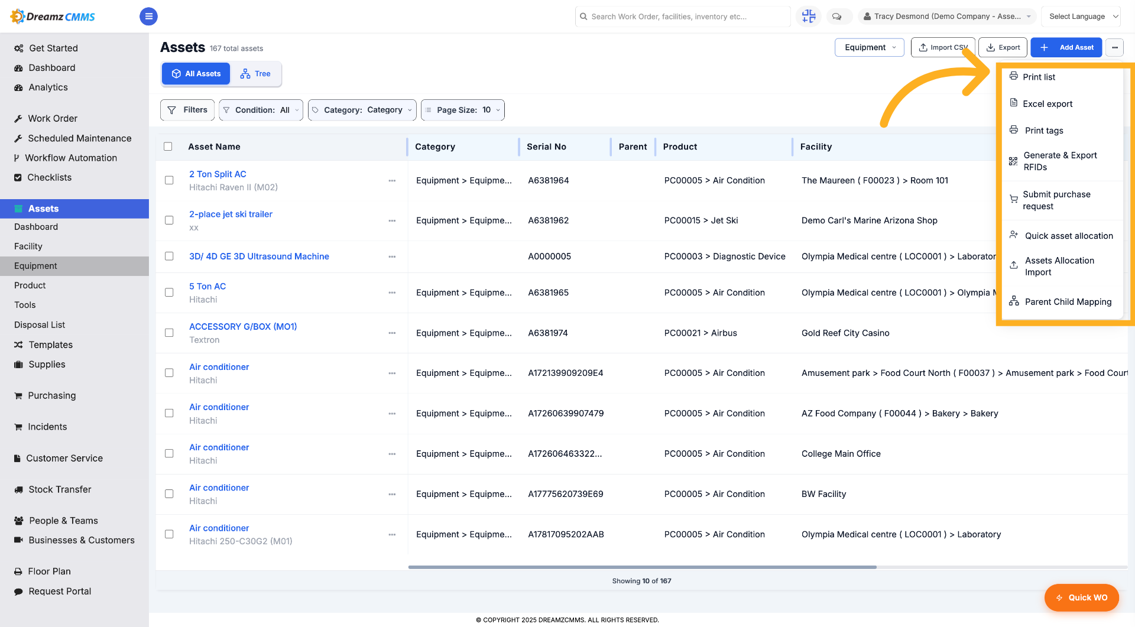Open the QR scanner icon in header
Screen dimensions: 1135x627
pyautogui.click(x=809, y=17)
